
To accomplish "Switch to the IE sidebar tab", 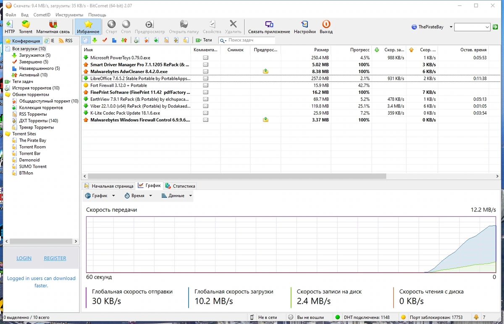I will (50, 41).
